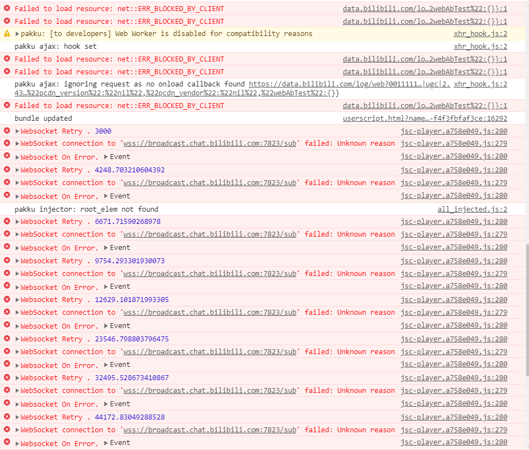Screen dimensions: 529x450
Task: Click the error icon beside Websocket Retry 3000
Action: (7, 130)
